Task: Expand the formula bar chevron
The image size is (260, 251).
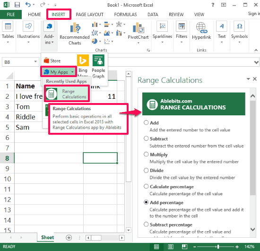Action: (x=256, y=62)
